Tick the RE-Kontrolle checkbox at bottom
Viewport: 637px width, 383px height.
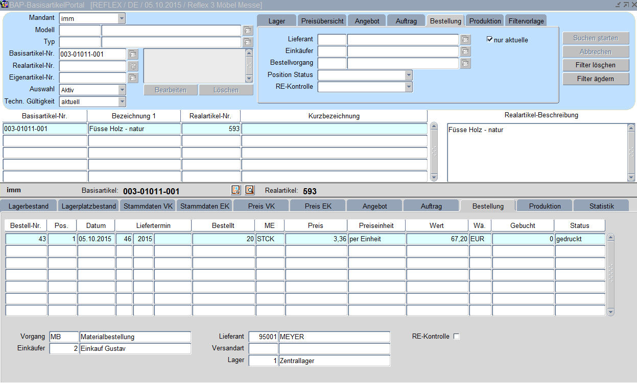click(x=457, y=337)
